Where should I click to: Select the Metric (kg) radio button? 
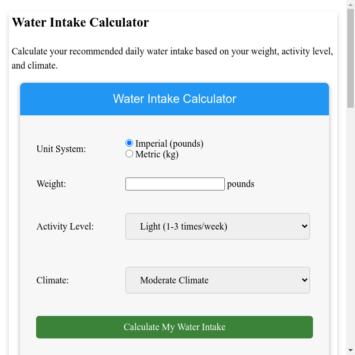130,154
